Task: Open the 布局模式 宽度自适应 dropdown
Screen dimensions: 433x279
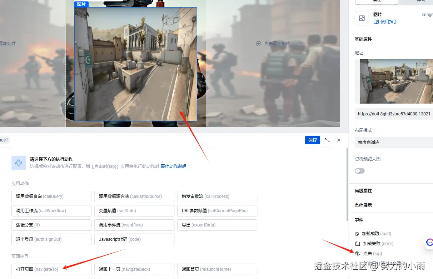Action: coord(394,142)
